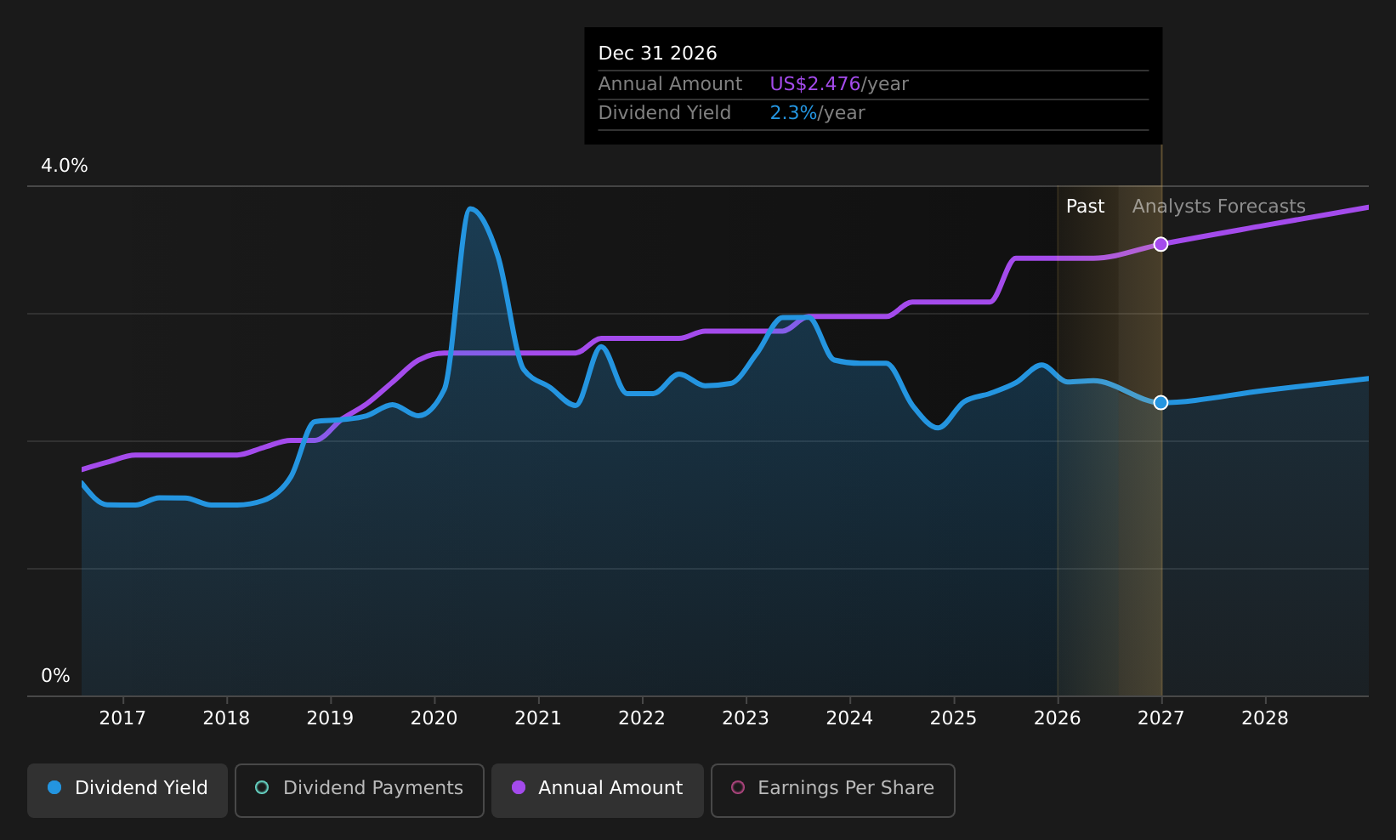Click the 2026 x-axis label

(1058, 718)
